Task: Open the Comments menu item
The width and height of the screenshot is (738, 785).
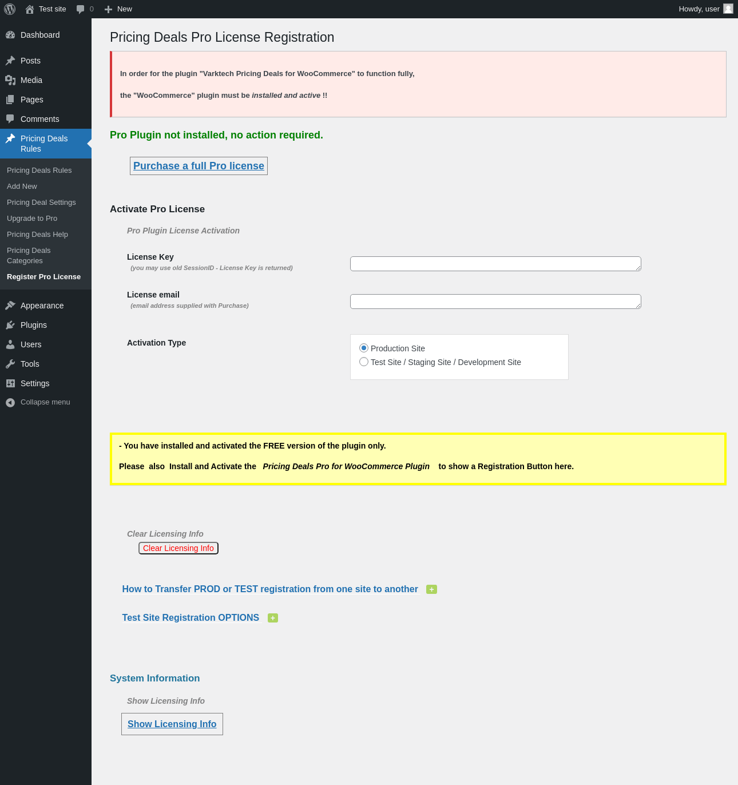Action: 40,119
